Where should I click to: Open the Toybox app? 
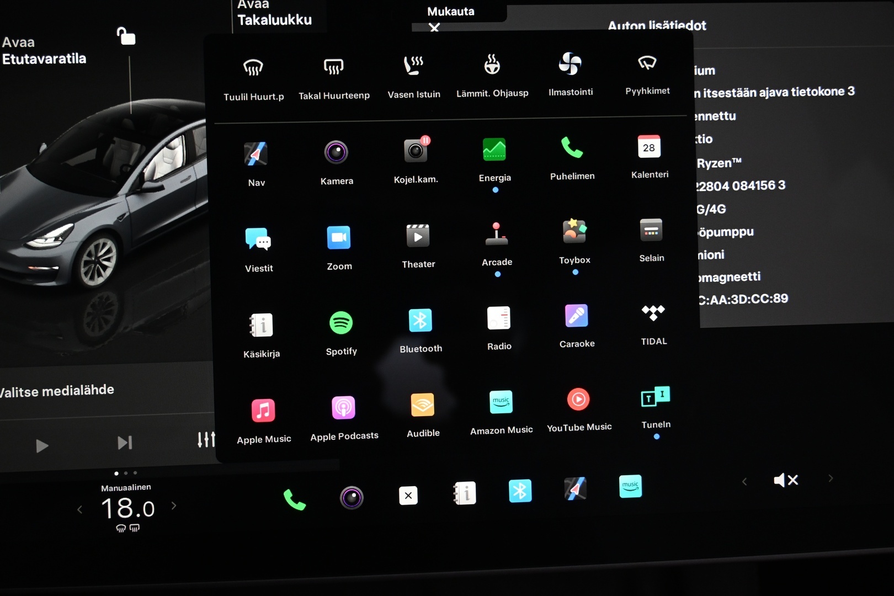pyautogui.click(x=574, y=242)
